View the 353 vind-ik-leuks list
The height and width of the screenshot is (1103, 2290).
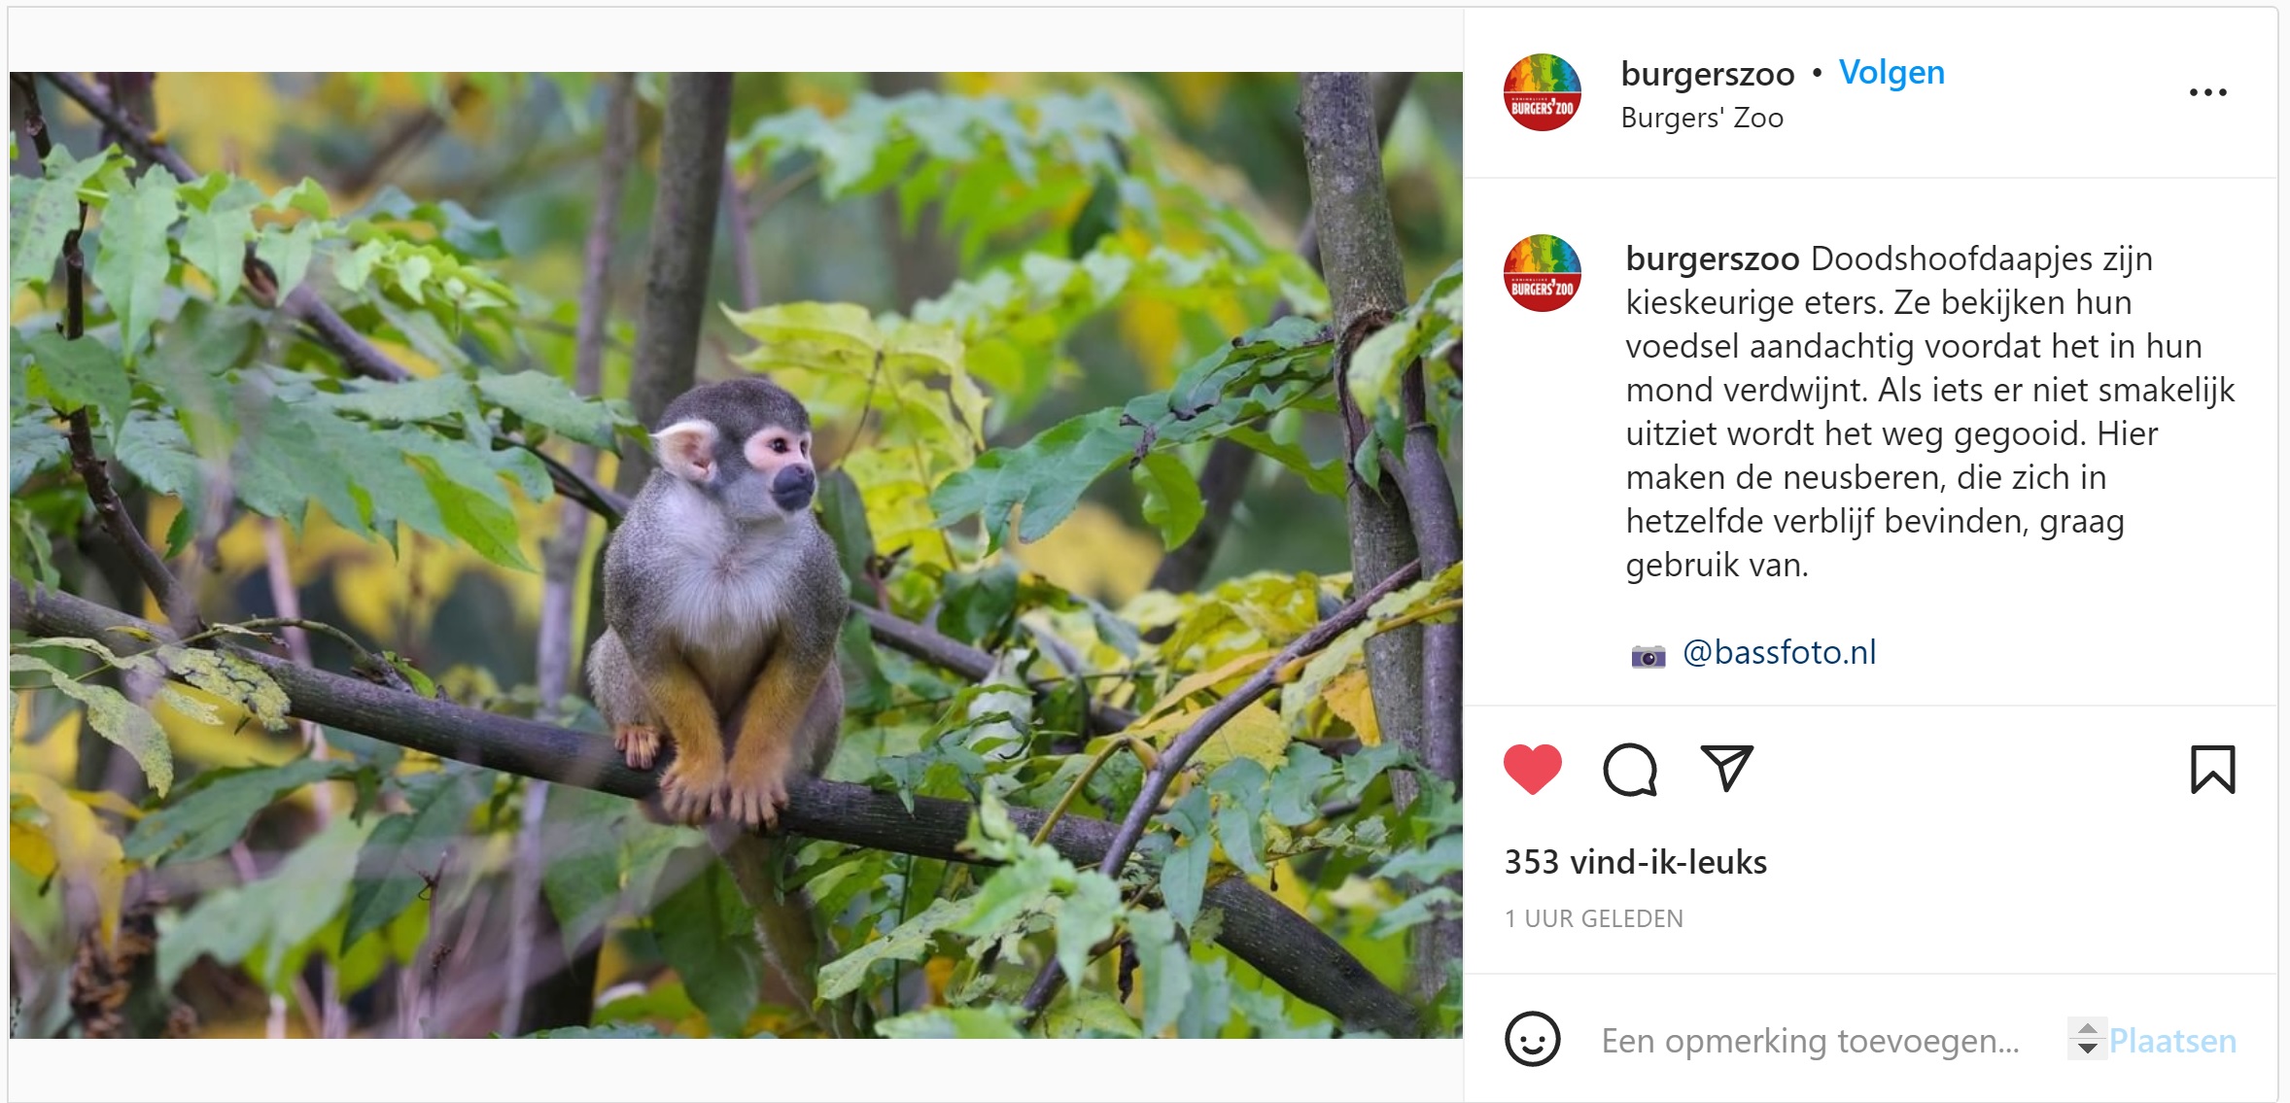click(x=1635, y=862)
